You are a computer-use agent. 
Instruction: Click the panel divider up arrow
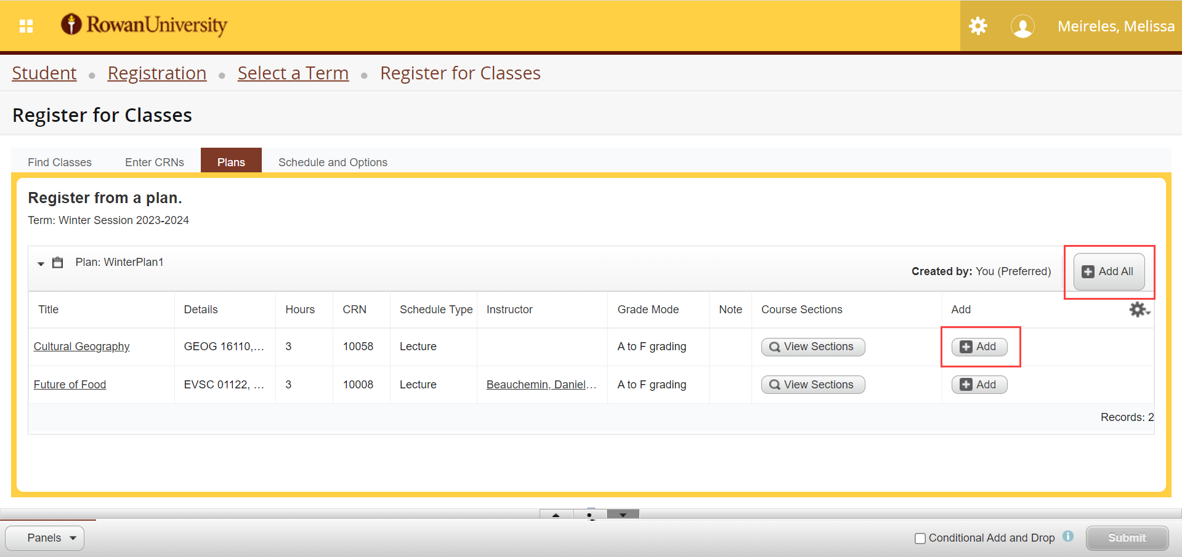[556, 515]
